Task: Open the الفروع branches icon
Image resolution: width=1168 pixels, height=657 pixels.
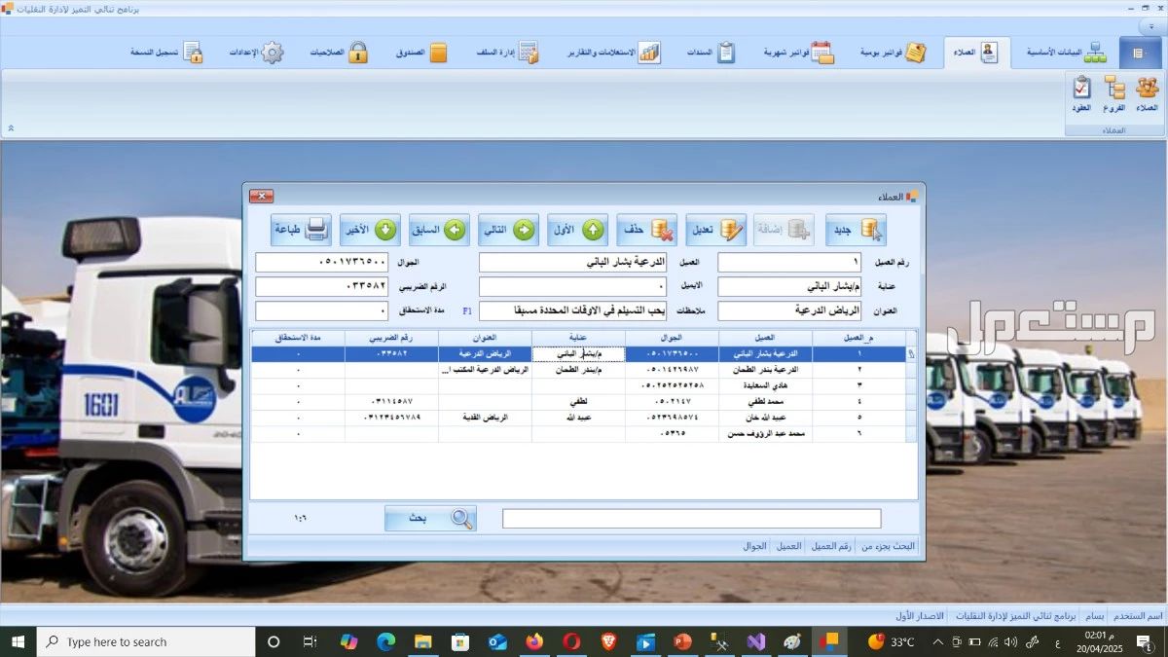Action: (1114, 94)
